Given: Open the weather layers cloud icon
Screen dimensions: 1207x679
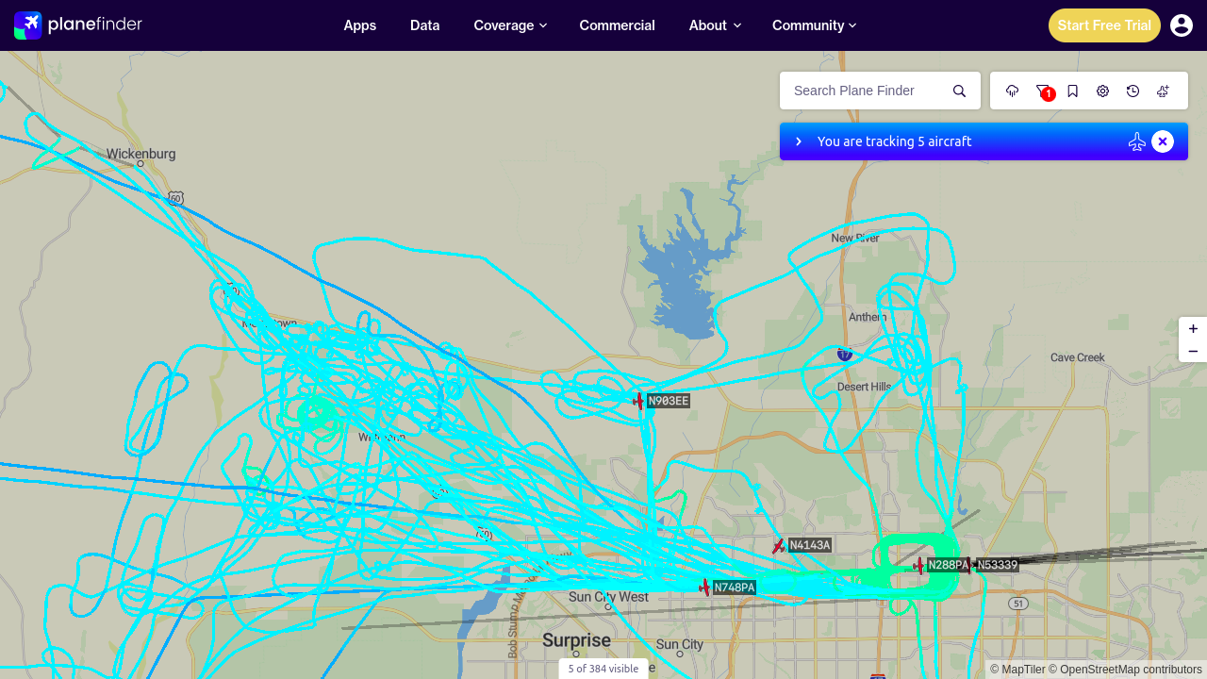Looking at the screenshot, I should (x=1013, y=91).
